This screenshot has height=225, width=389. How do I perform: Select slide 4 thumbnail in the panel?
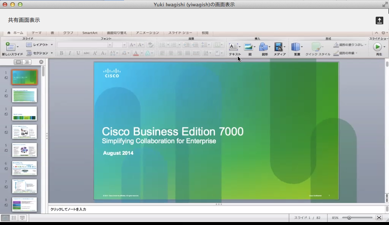[x=24, y=132]
